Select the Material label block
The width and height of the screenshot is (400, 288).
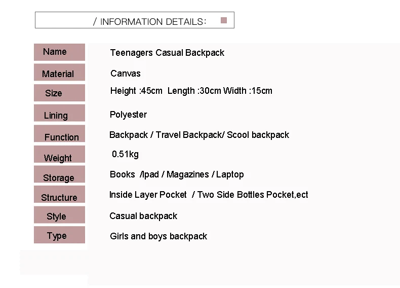(59, 73)
